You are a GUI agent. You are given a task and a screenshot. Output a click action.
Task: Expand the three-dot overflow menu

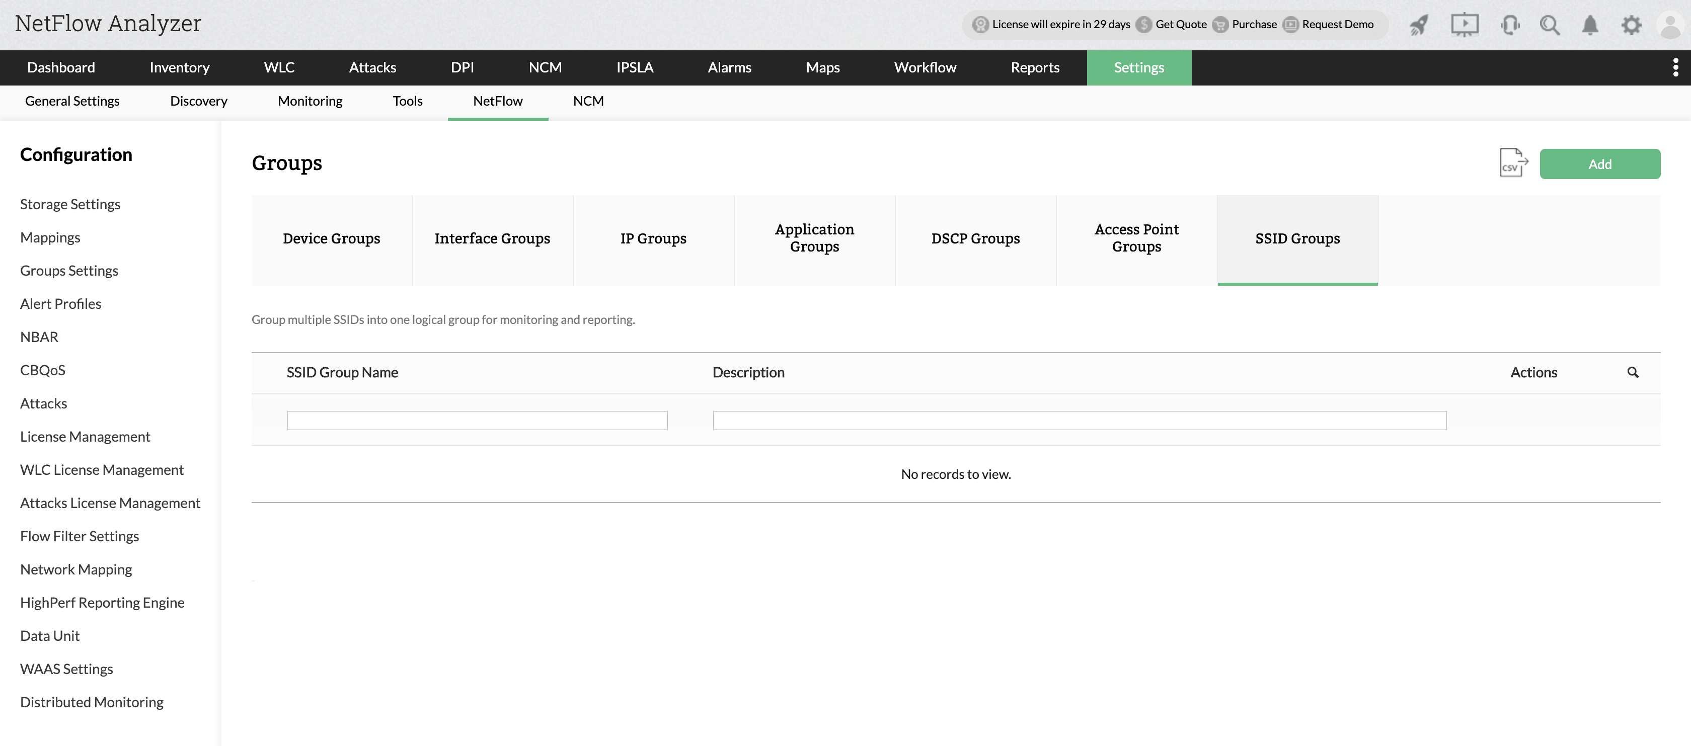[x=1675, y=67]
